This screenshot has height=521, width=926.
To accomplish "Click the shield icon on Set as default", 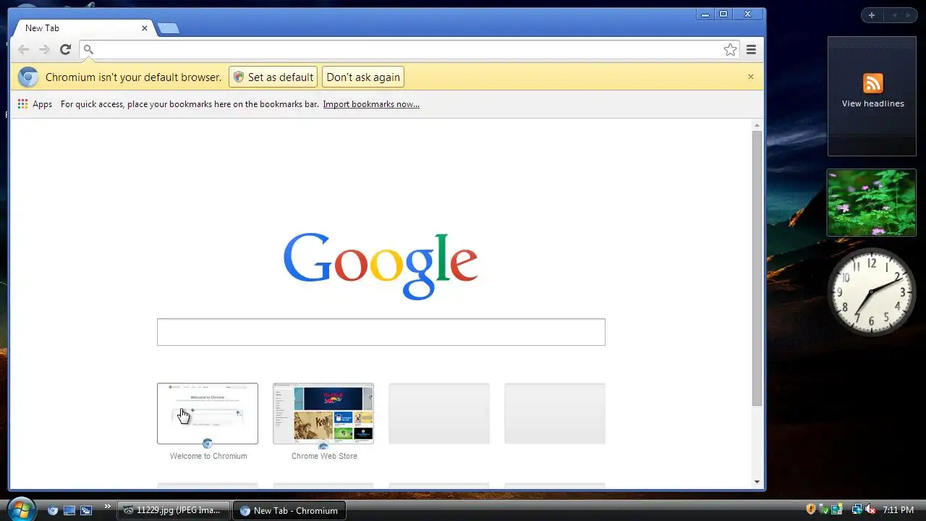I will [239, 77].
